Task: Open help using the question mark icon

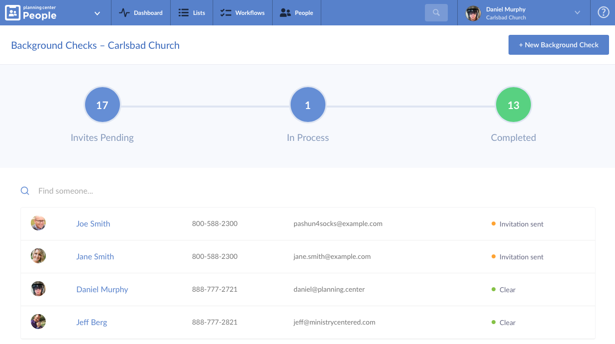Action: (603, 12)
